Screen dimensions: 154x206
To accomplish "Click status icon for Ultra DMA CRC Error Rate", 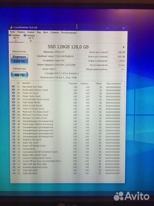I will (x=14, y=164).
